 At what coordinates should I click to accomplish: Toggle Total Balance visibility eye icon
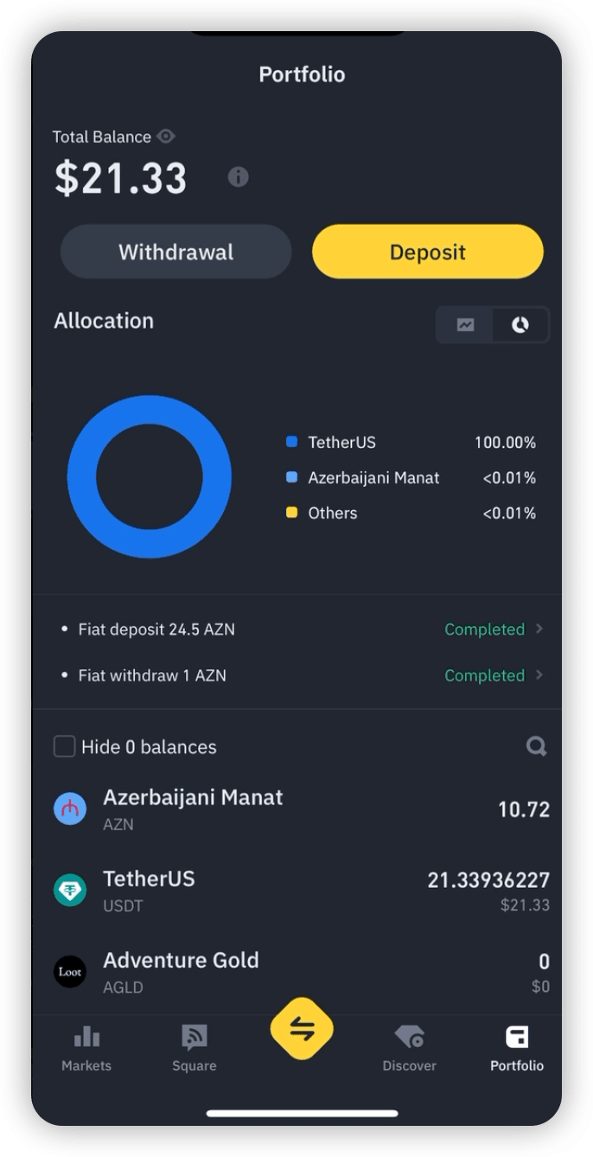click(167, 137)
